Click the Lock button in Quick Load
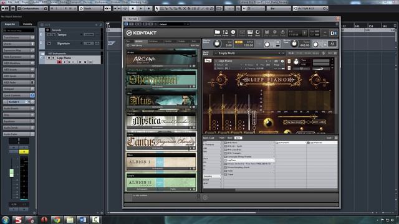Image resolution: width=399 pixels, height=224 pixels. (x=329, y=138)
